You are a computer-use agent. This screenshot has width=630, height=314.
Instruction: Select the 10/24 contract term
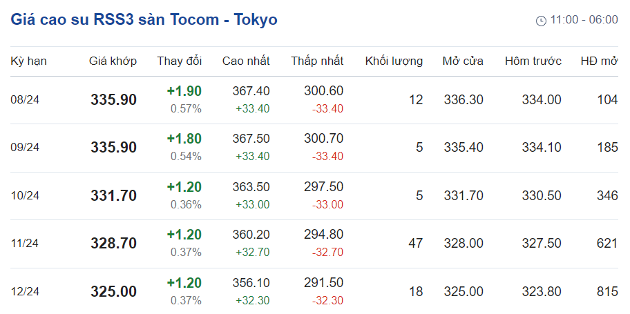point(25,196)
